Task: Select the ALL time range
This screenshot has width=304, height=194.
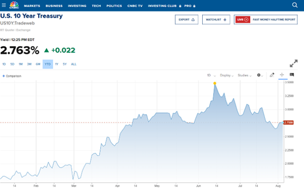Action: coord(73,64)
